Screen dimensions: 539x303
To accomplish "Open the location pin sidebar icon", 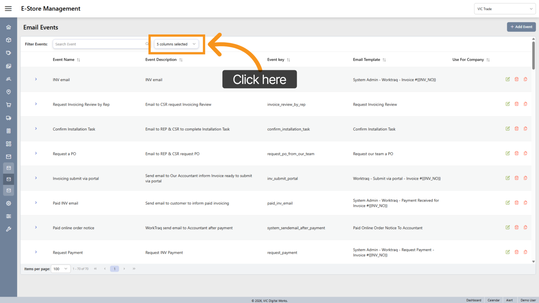I will (9, 92).
